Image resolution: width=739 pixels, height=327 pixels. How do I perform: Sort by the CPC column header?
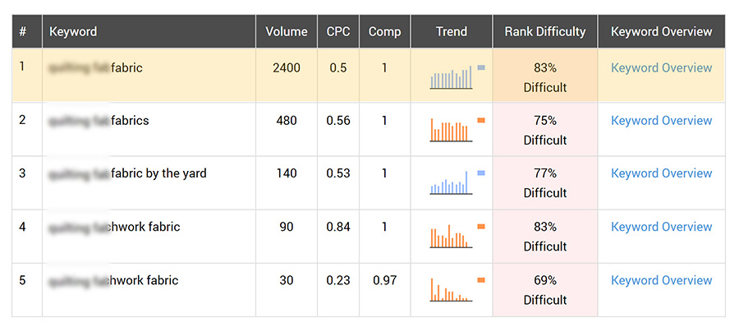[338, 31]
